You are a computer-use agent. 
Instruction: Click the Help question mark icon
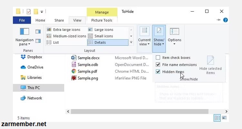pos(226,20)
